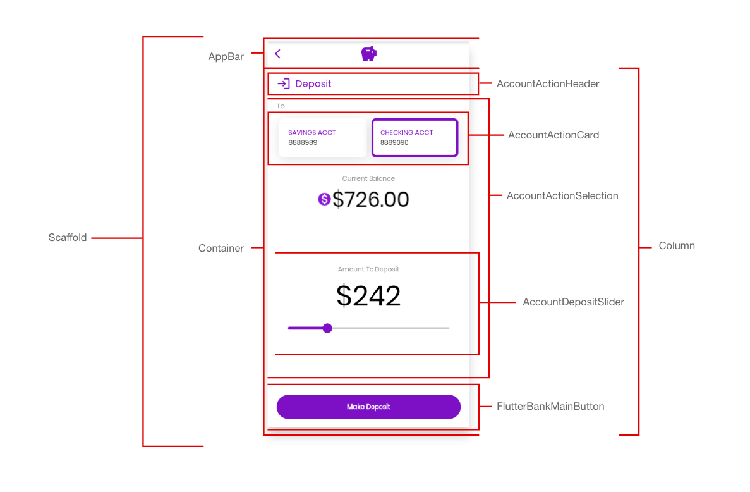The width and height of the screenshot is (750, 492).
Task: Click the AccountDepositSlider annotation label
Action: pyautogui.click(x=574, y=302)
